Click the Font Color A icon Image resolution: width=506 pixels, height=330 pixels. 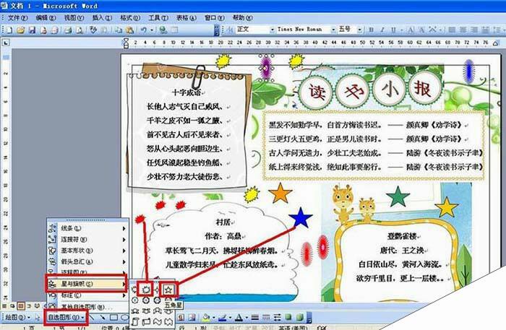tap(239, 318)
